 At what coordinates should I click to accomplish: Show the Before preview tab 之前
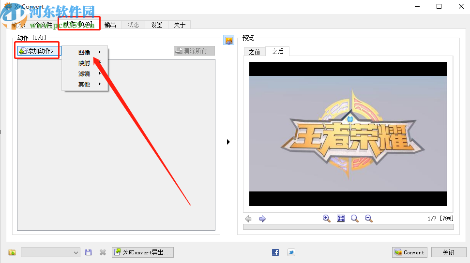tap(255, 52)
